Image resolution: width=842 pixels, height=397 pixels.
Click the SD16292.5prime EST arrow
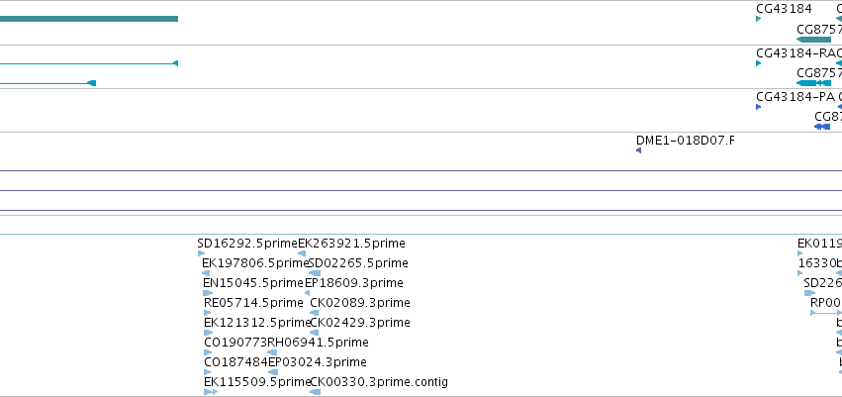(x=202, y=253)
